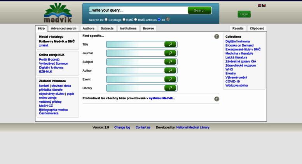
Task: Click the magnifier button for Journal search
Action: point(170,53)
